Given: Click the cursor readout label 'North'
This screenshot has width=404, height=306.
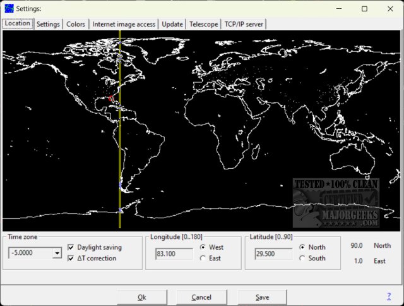Looking at the screenshot, I should coord(382,246).
